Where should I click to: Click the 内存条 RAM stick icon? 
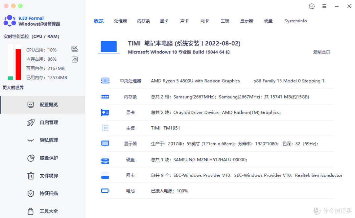tap(105, 97)
